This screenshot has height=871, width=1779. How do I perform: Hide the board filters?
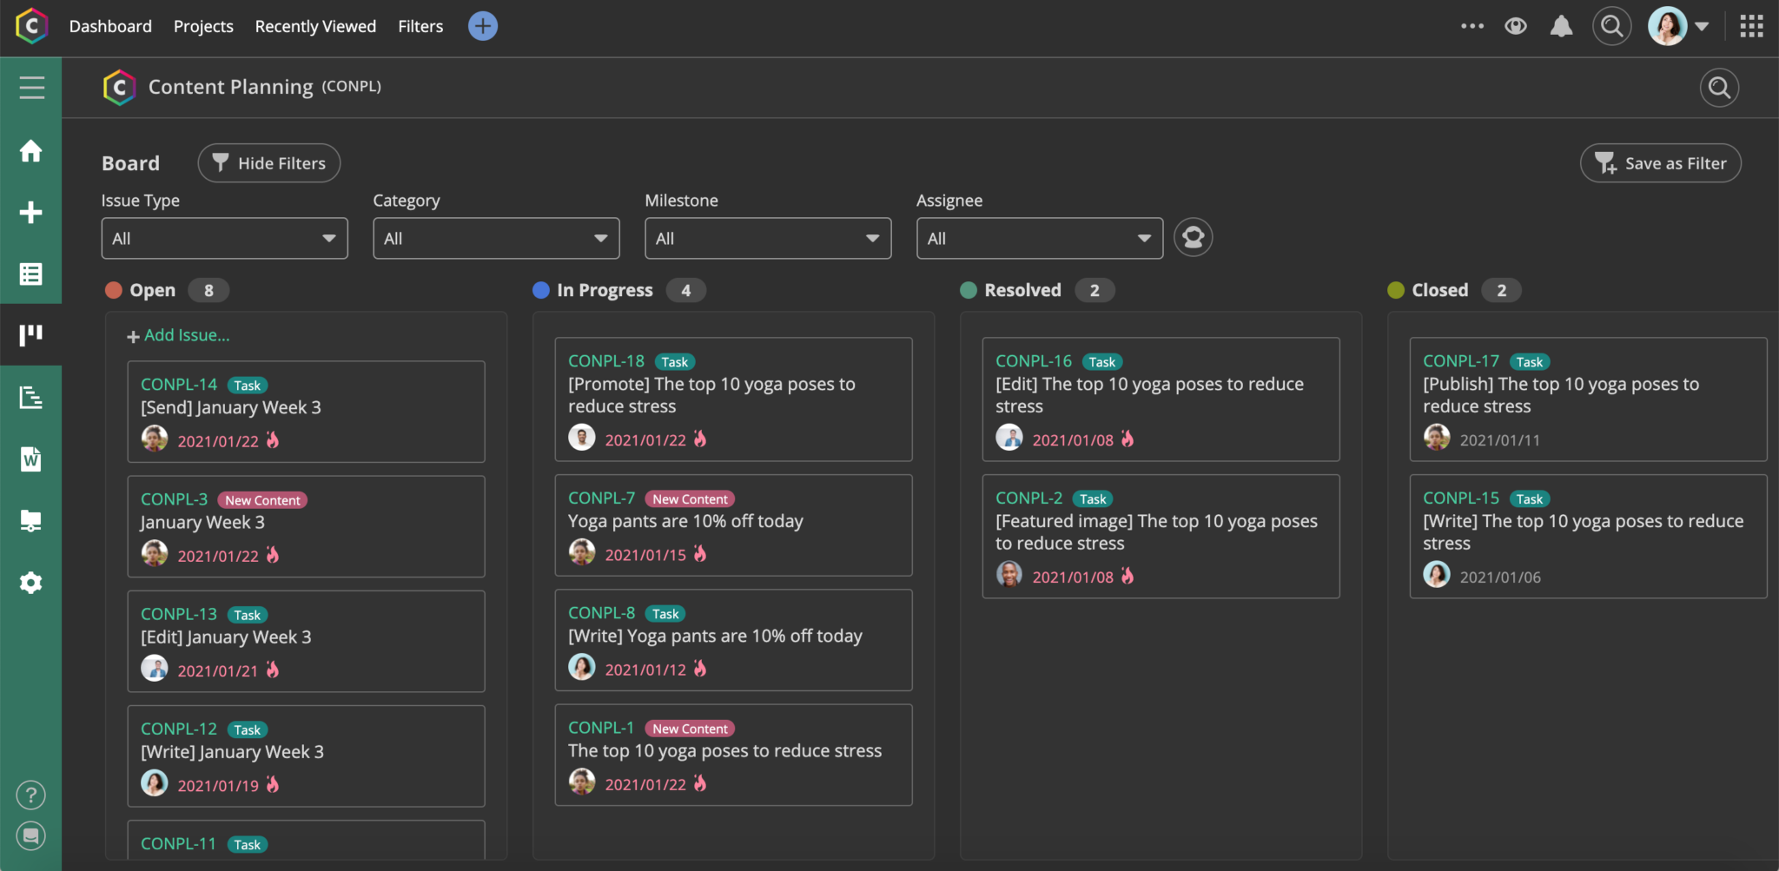268,162
